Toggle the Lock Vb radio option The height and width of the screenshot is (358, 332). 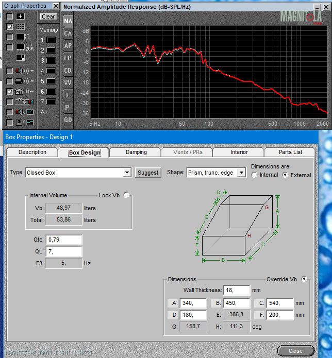click(127, 195)
